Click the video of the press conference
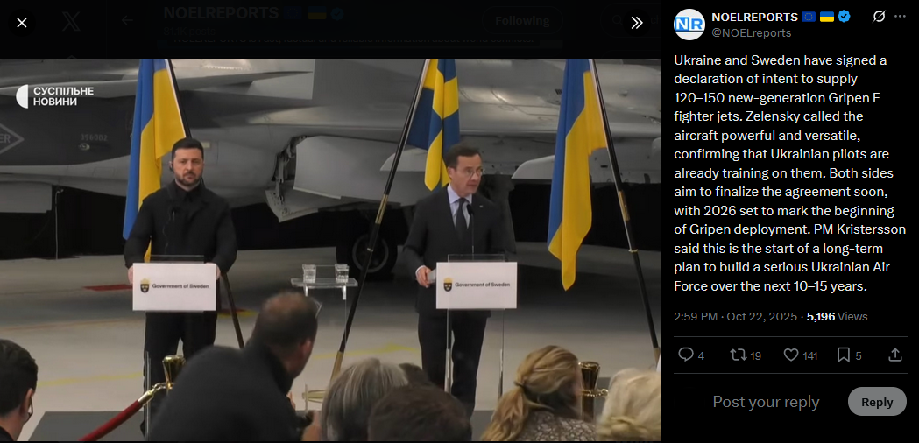The width and height of the screenshot is (919, 443). tap(330, 250)
